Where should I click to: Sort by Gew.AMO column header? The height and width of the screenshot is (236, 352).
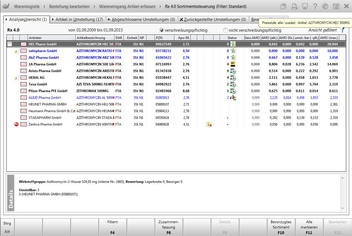[252, 38]
